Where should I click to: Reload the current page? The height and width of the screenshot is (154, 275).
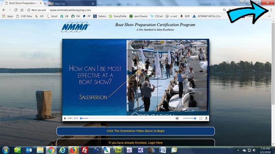(16, 10)
